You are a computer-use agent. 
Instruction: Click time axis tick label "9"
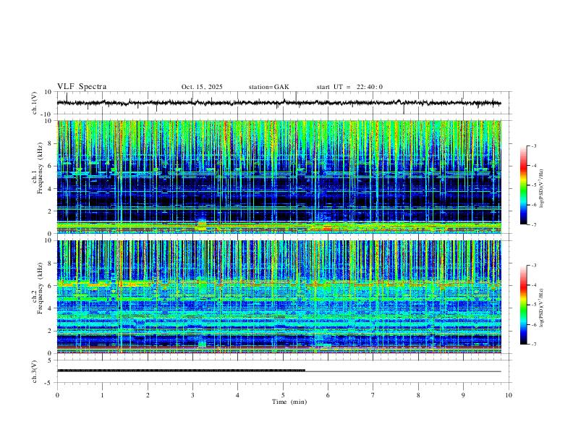click(x=463, y=395)
